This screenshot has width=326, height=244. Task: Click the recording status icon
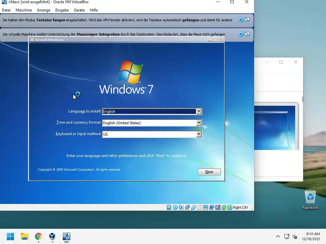211,207
